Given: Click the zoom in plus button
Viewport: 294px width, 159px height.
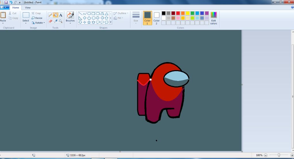Looking at the screenshot, I should point(292,155).
